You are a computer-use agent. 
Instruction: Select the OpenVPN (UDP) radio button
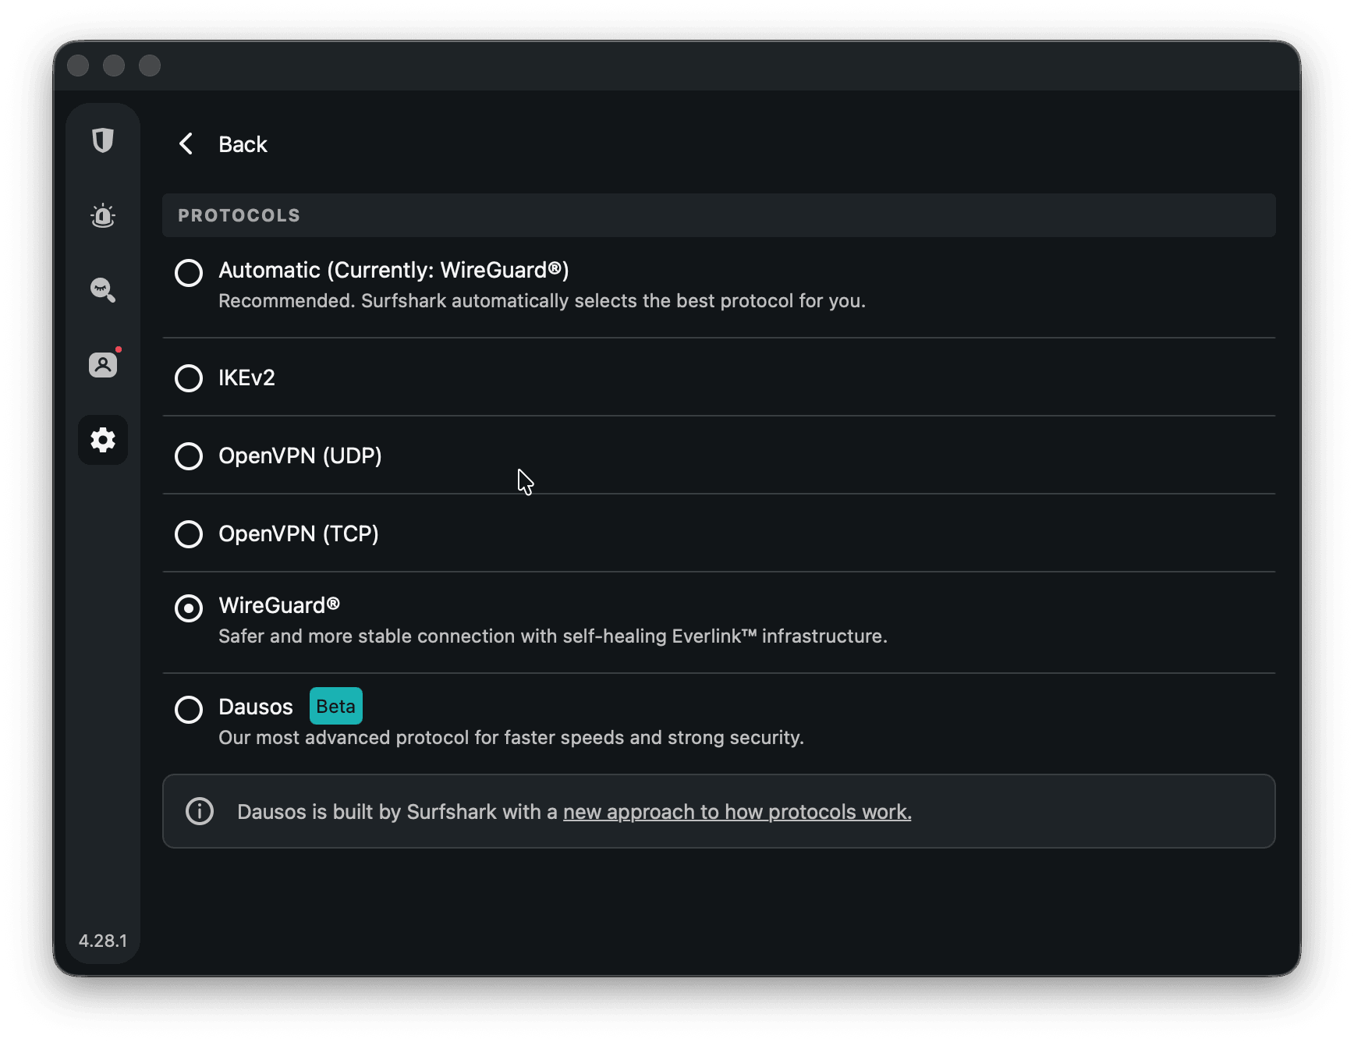click(189, 456)
